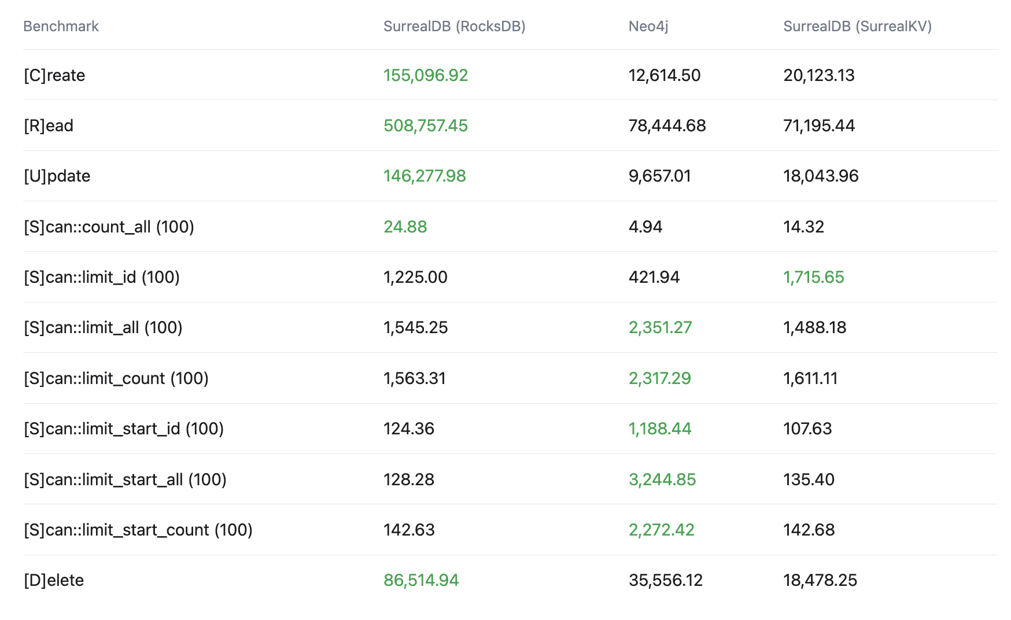Click the value 124.36
This screenshot has width=1011, height=620.
coord(409,429)
